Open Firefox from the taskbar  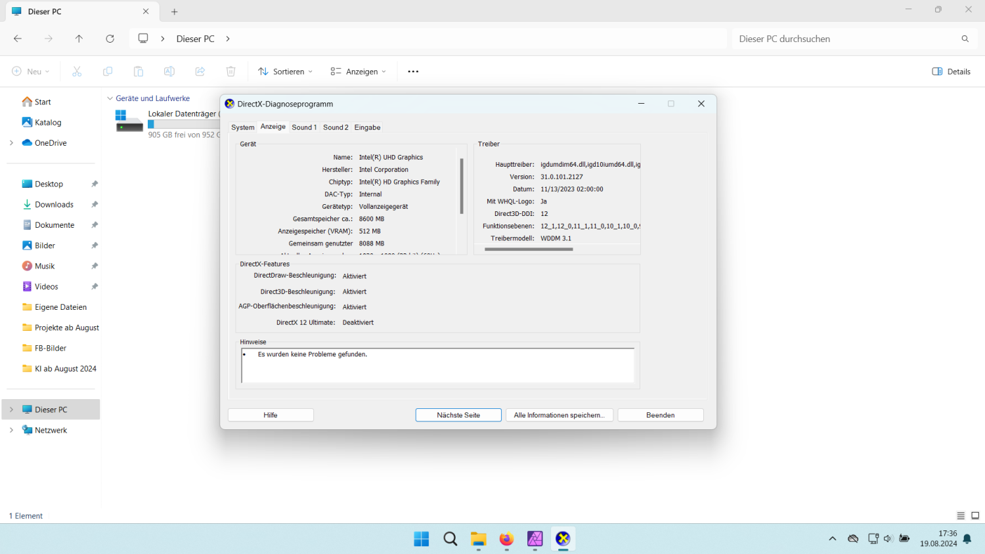(506, 539)
